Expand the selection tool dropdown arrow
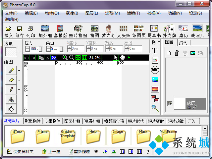The height and width of the screenshot is (159, 212). 19,52
